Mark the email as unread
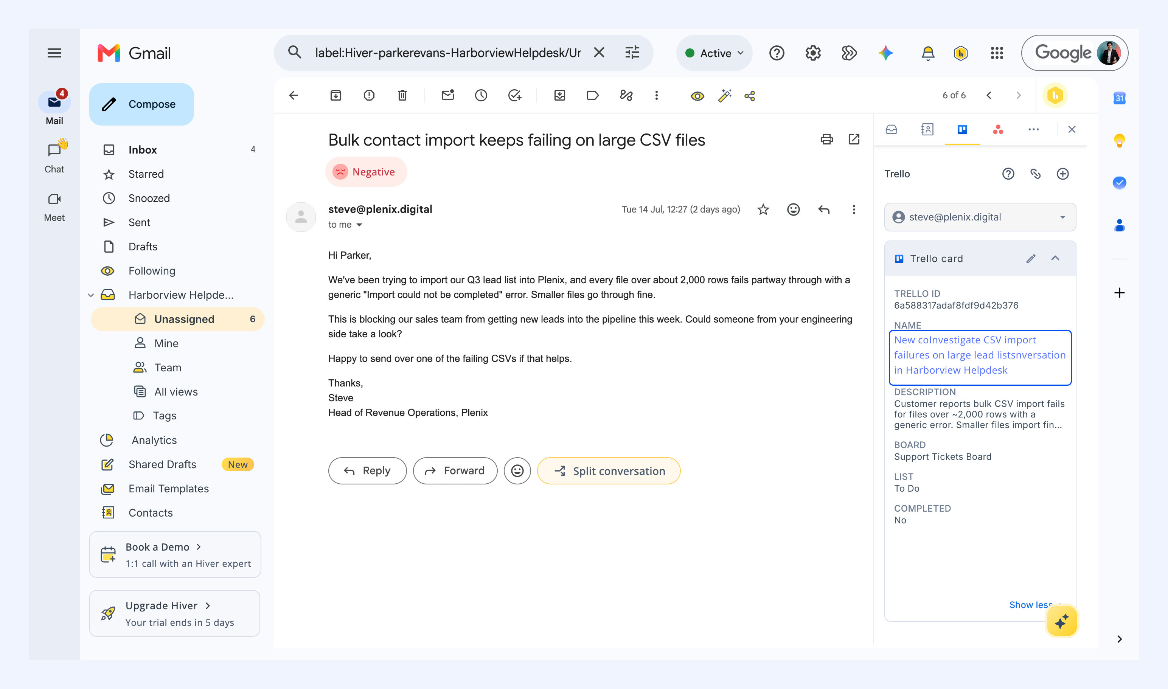 click(x=448, y=96)
